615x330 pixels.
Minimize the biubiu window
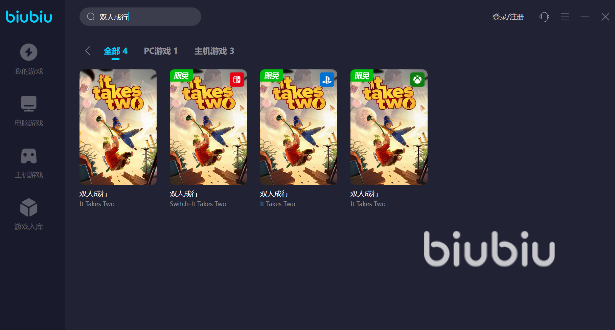[585, 17]
